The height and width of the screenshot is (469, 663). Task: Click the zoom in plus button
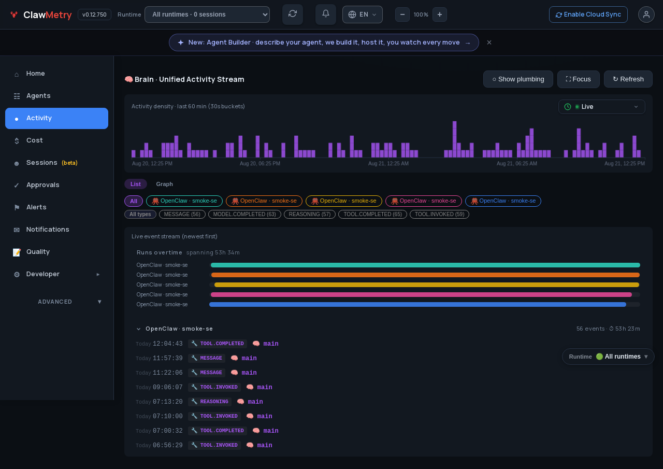[x=440, y=15]
